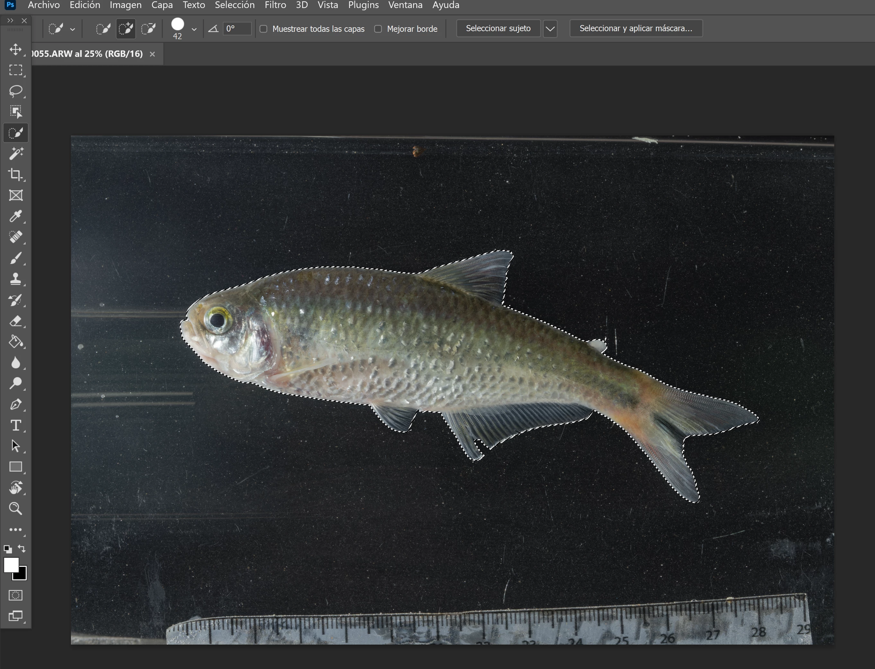The image size is (875, 669).
Task: Enable Mejorar borde checkbox
Action: 378,29
